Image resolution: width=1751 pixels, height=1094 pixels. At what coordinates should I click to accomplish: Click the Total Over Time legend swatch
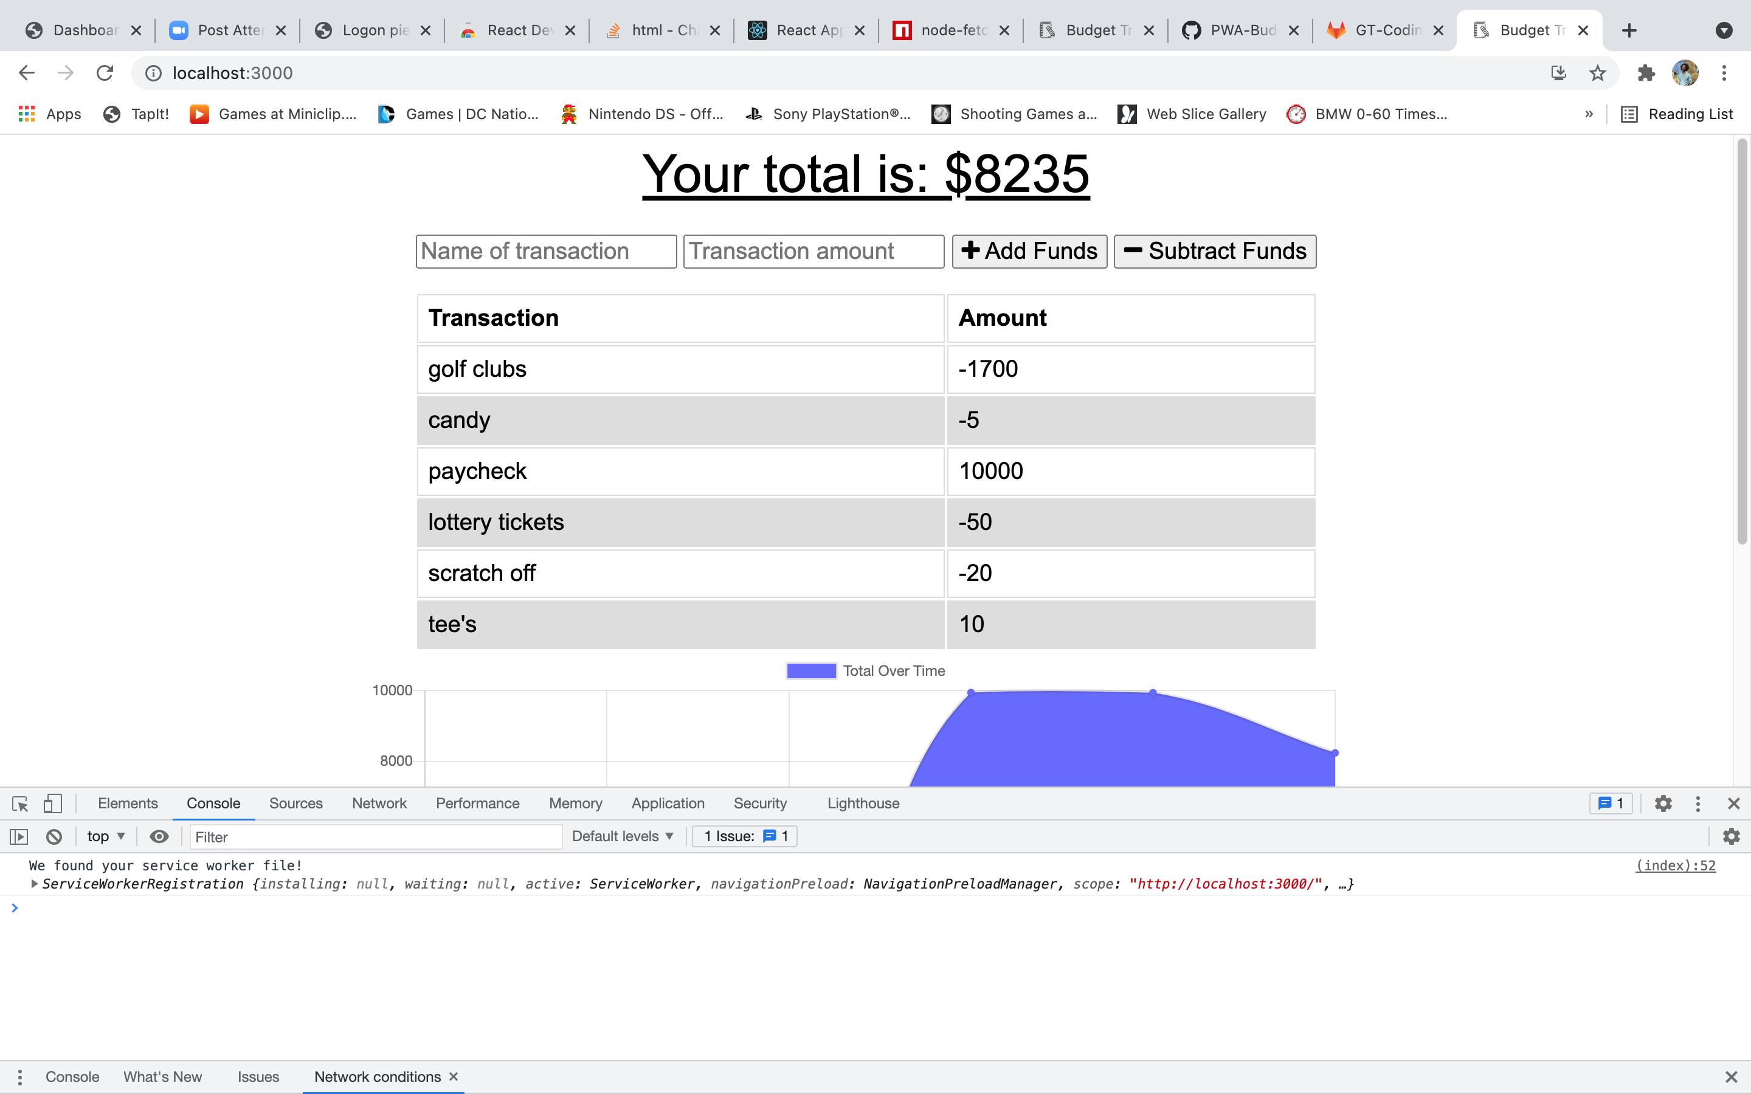(x=811, y=671)
